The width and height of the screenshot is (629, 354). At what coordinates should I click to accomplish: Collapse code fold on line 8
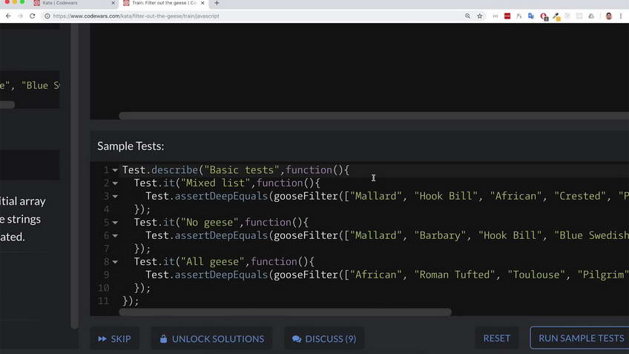coord(115,262)
